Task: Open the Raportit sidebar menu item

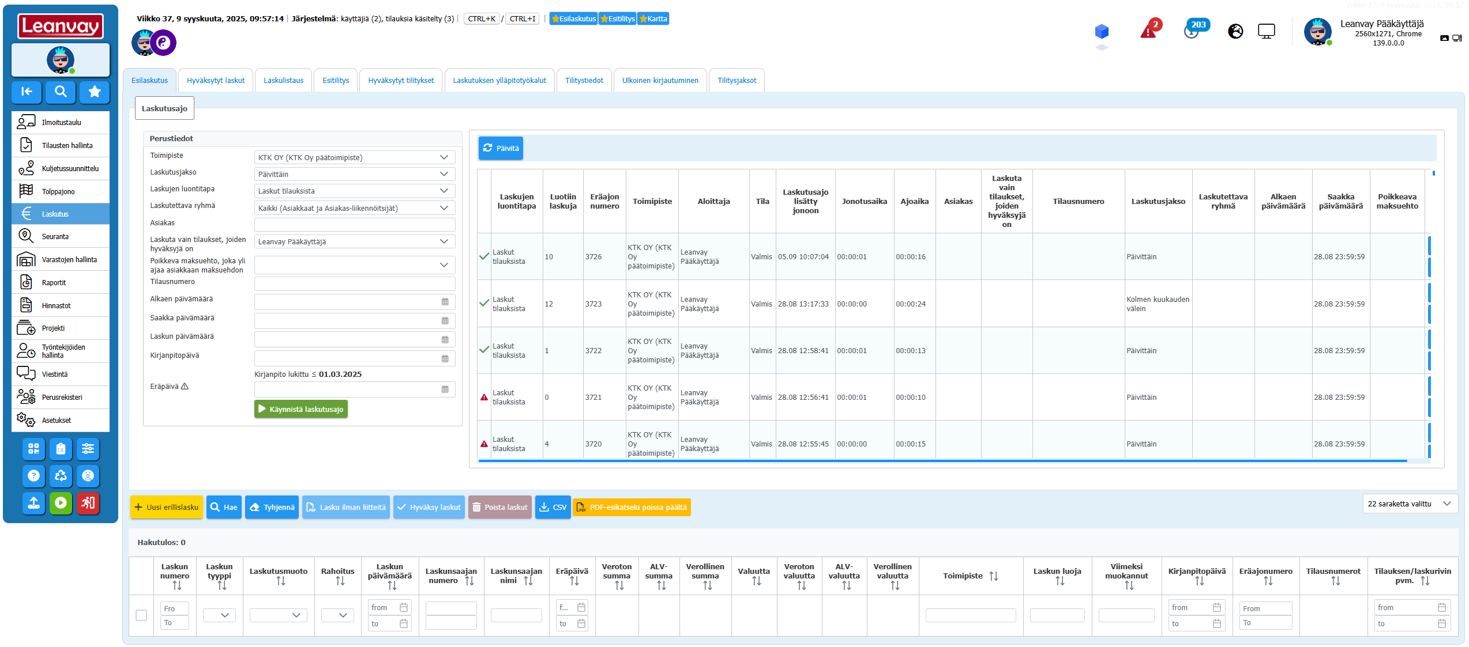Action: [x=54, y=283]
